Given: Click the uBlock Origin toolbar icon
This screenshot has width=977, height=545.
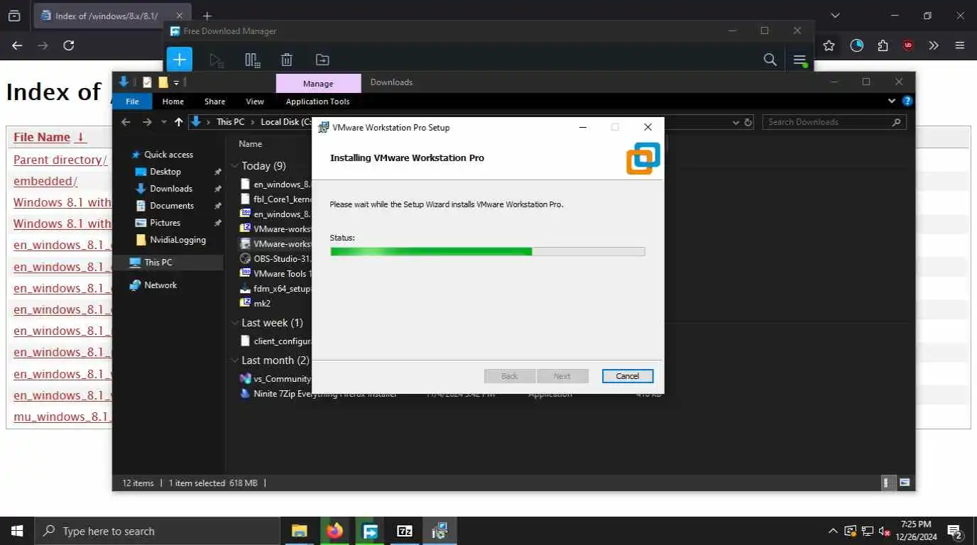Looking at the screenshot, I should (908, 45).
